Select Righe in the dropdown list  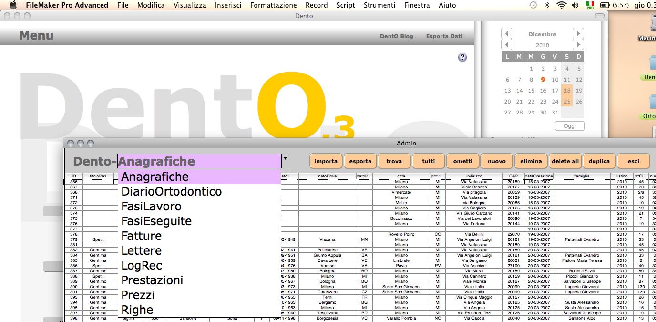[x=199, y=310]
